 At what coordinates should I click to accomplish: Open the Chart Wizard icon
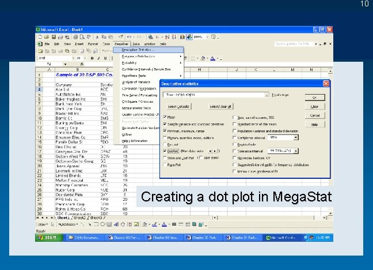182,37
